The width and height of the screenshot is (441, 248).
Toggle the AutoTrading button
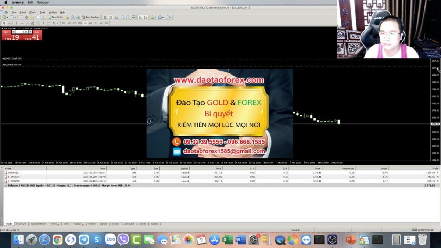pyautogui.click(x=90, y=17)
